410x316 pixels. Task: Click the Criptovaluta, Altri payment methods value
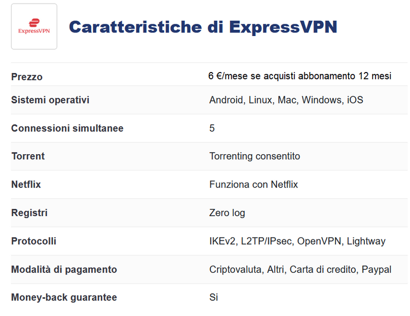pyautogui.click(x=300, y=269)
